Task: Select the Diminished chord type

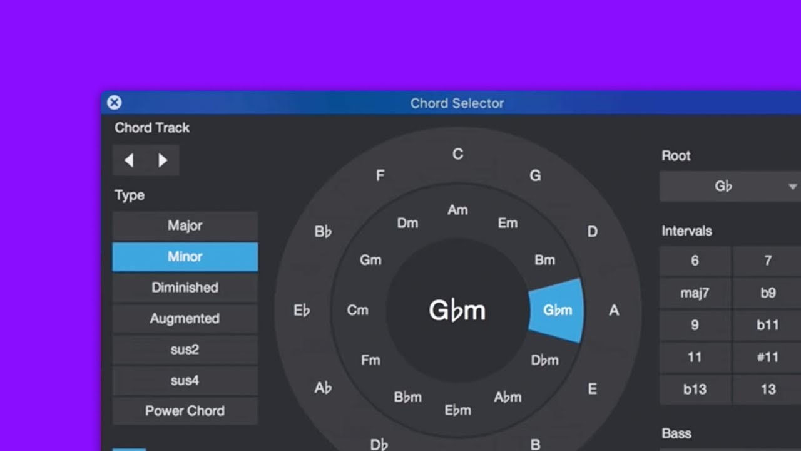Action: point(185,288)
